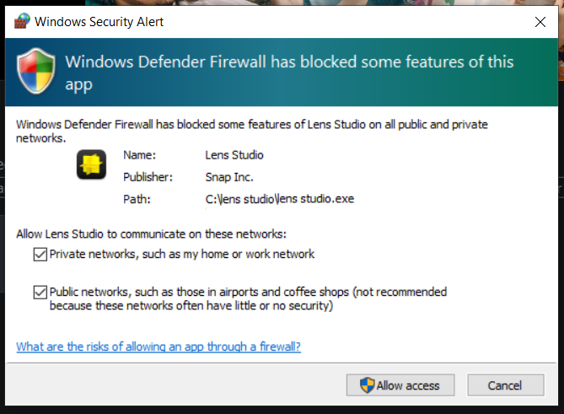This screenshot has width=564, height=414.
Task: Close the Windows Security Alert dialog
Action: 540,21
